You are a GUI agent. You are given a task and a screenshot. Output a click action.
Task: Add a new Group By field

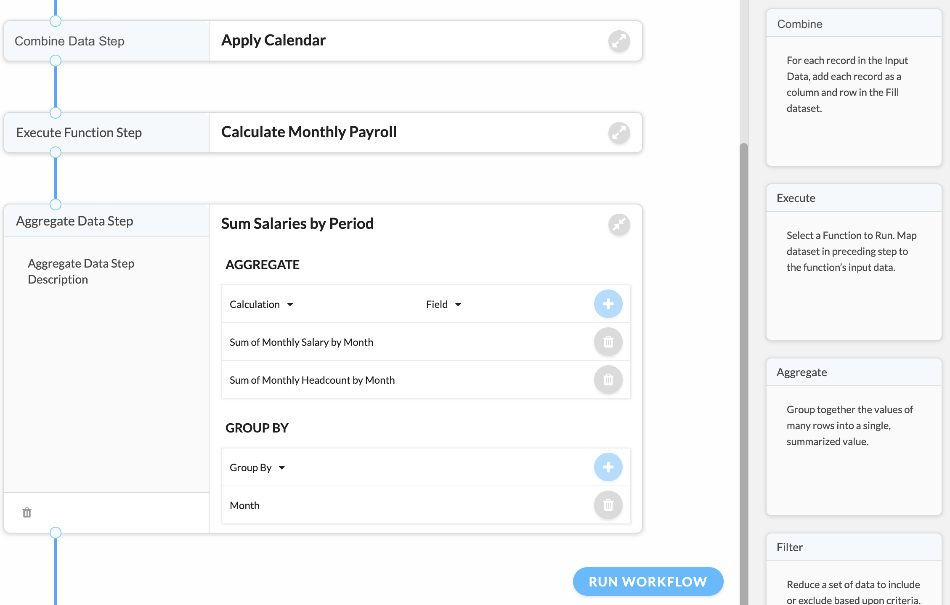608,467
